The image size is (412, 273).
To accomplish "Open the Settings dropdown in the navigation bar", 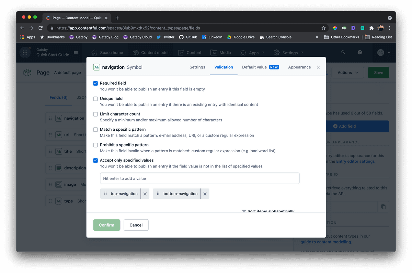I will (288, 52).
